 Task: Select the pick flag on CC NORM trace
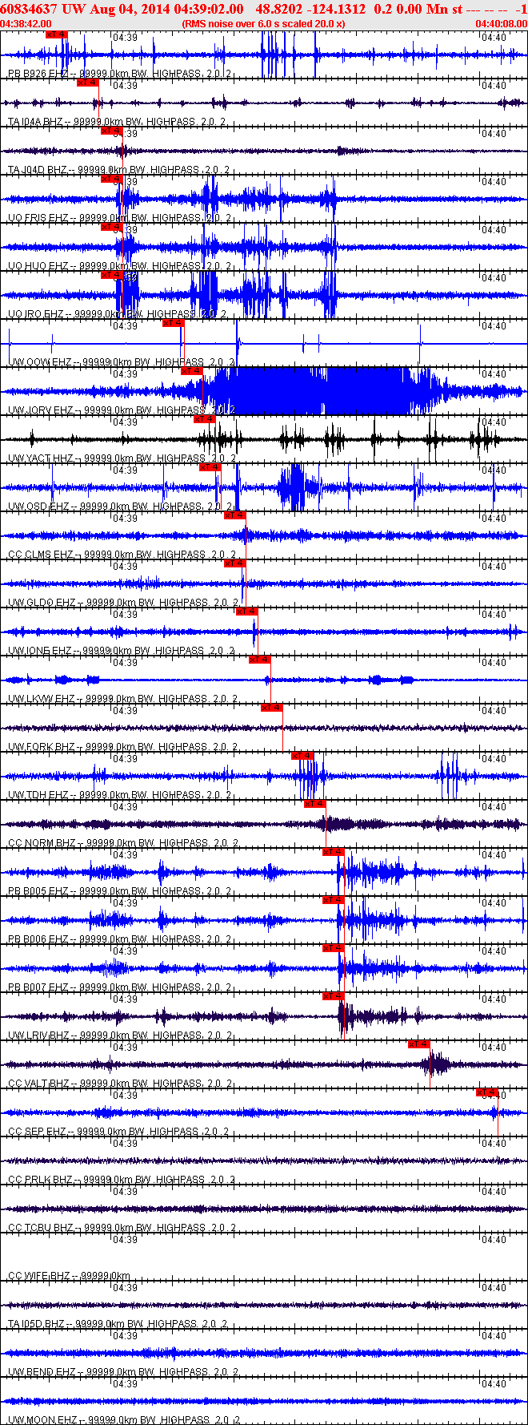[x=315, y=804]
